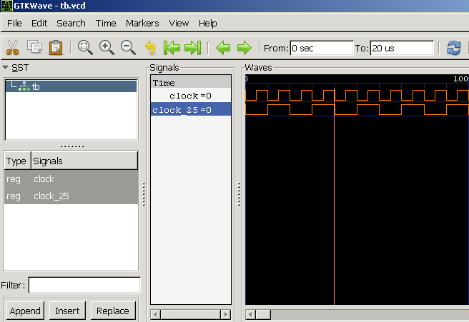
Task: Click the Time header in Signals pane
Action: point(191,82)
